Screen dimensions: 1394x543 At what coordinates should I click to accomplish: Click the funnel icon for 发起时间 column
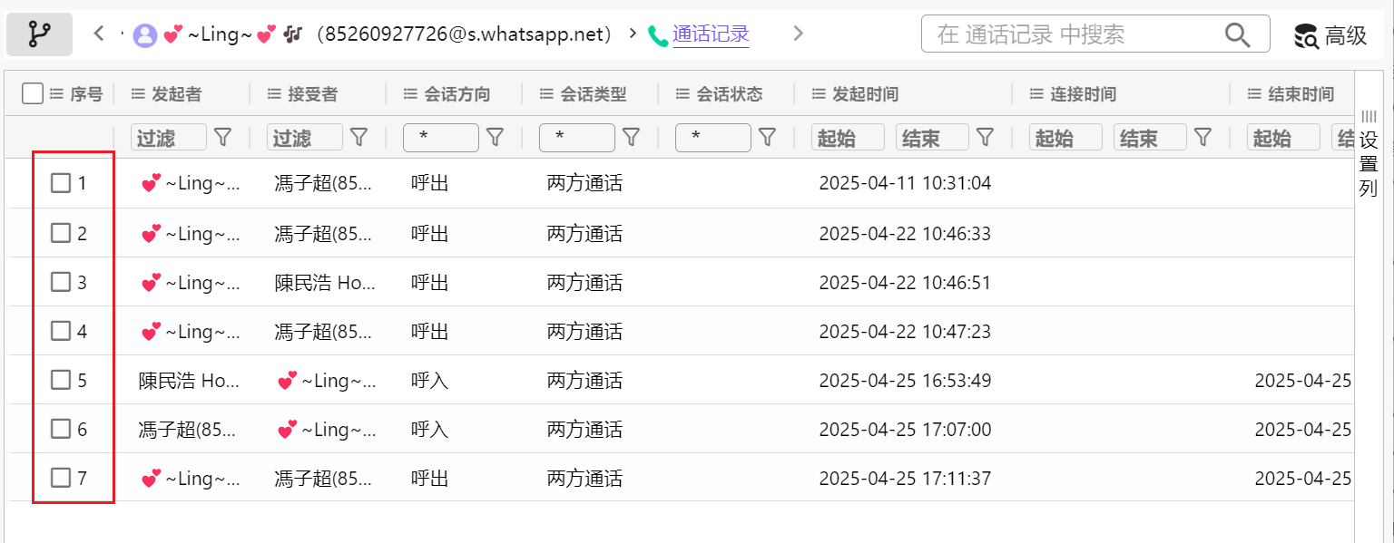pos(985,137)
